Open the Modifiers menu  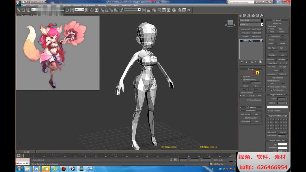coord(67,5)
